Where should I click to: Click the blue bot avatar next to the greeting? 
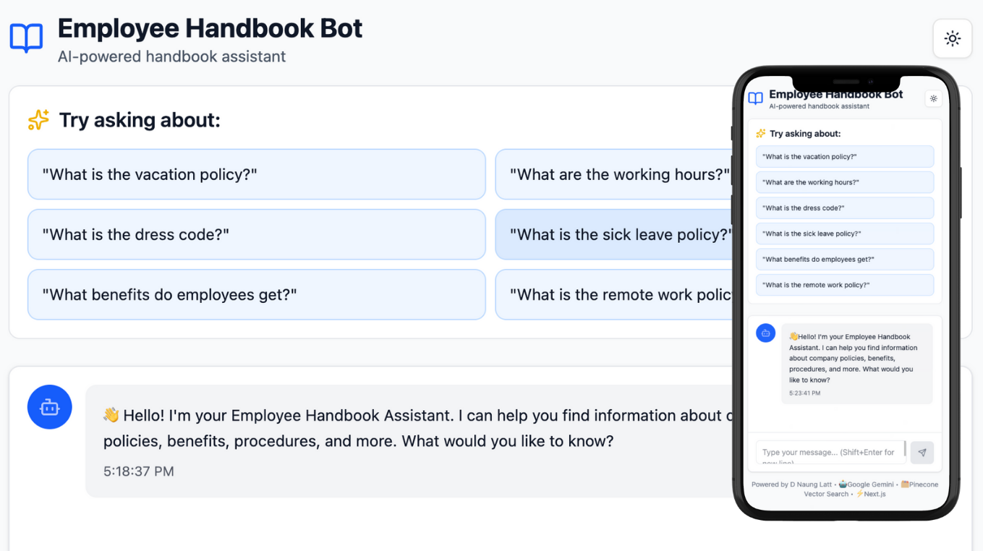(x=49, y=407)
